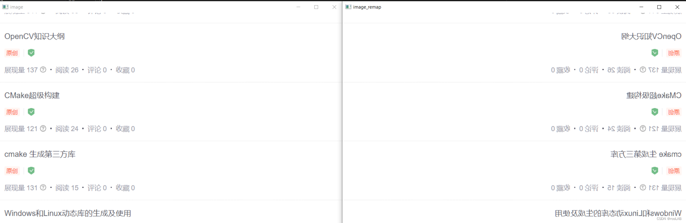Click mirrored cmake 生成第三方库 title in image_remap window
The width and height of the screenshot is (686, 223).
tap(646, 154)
